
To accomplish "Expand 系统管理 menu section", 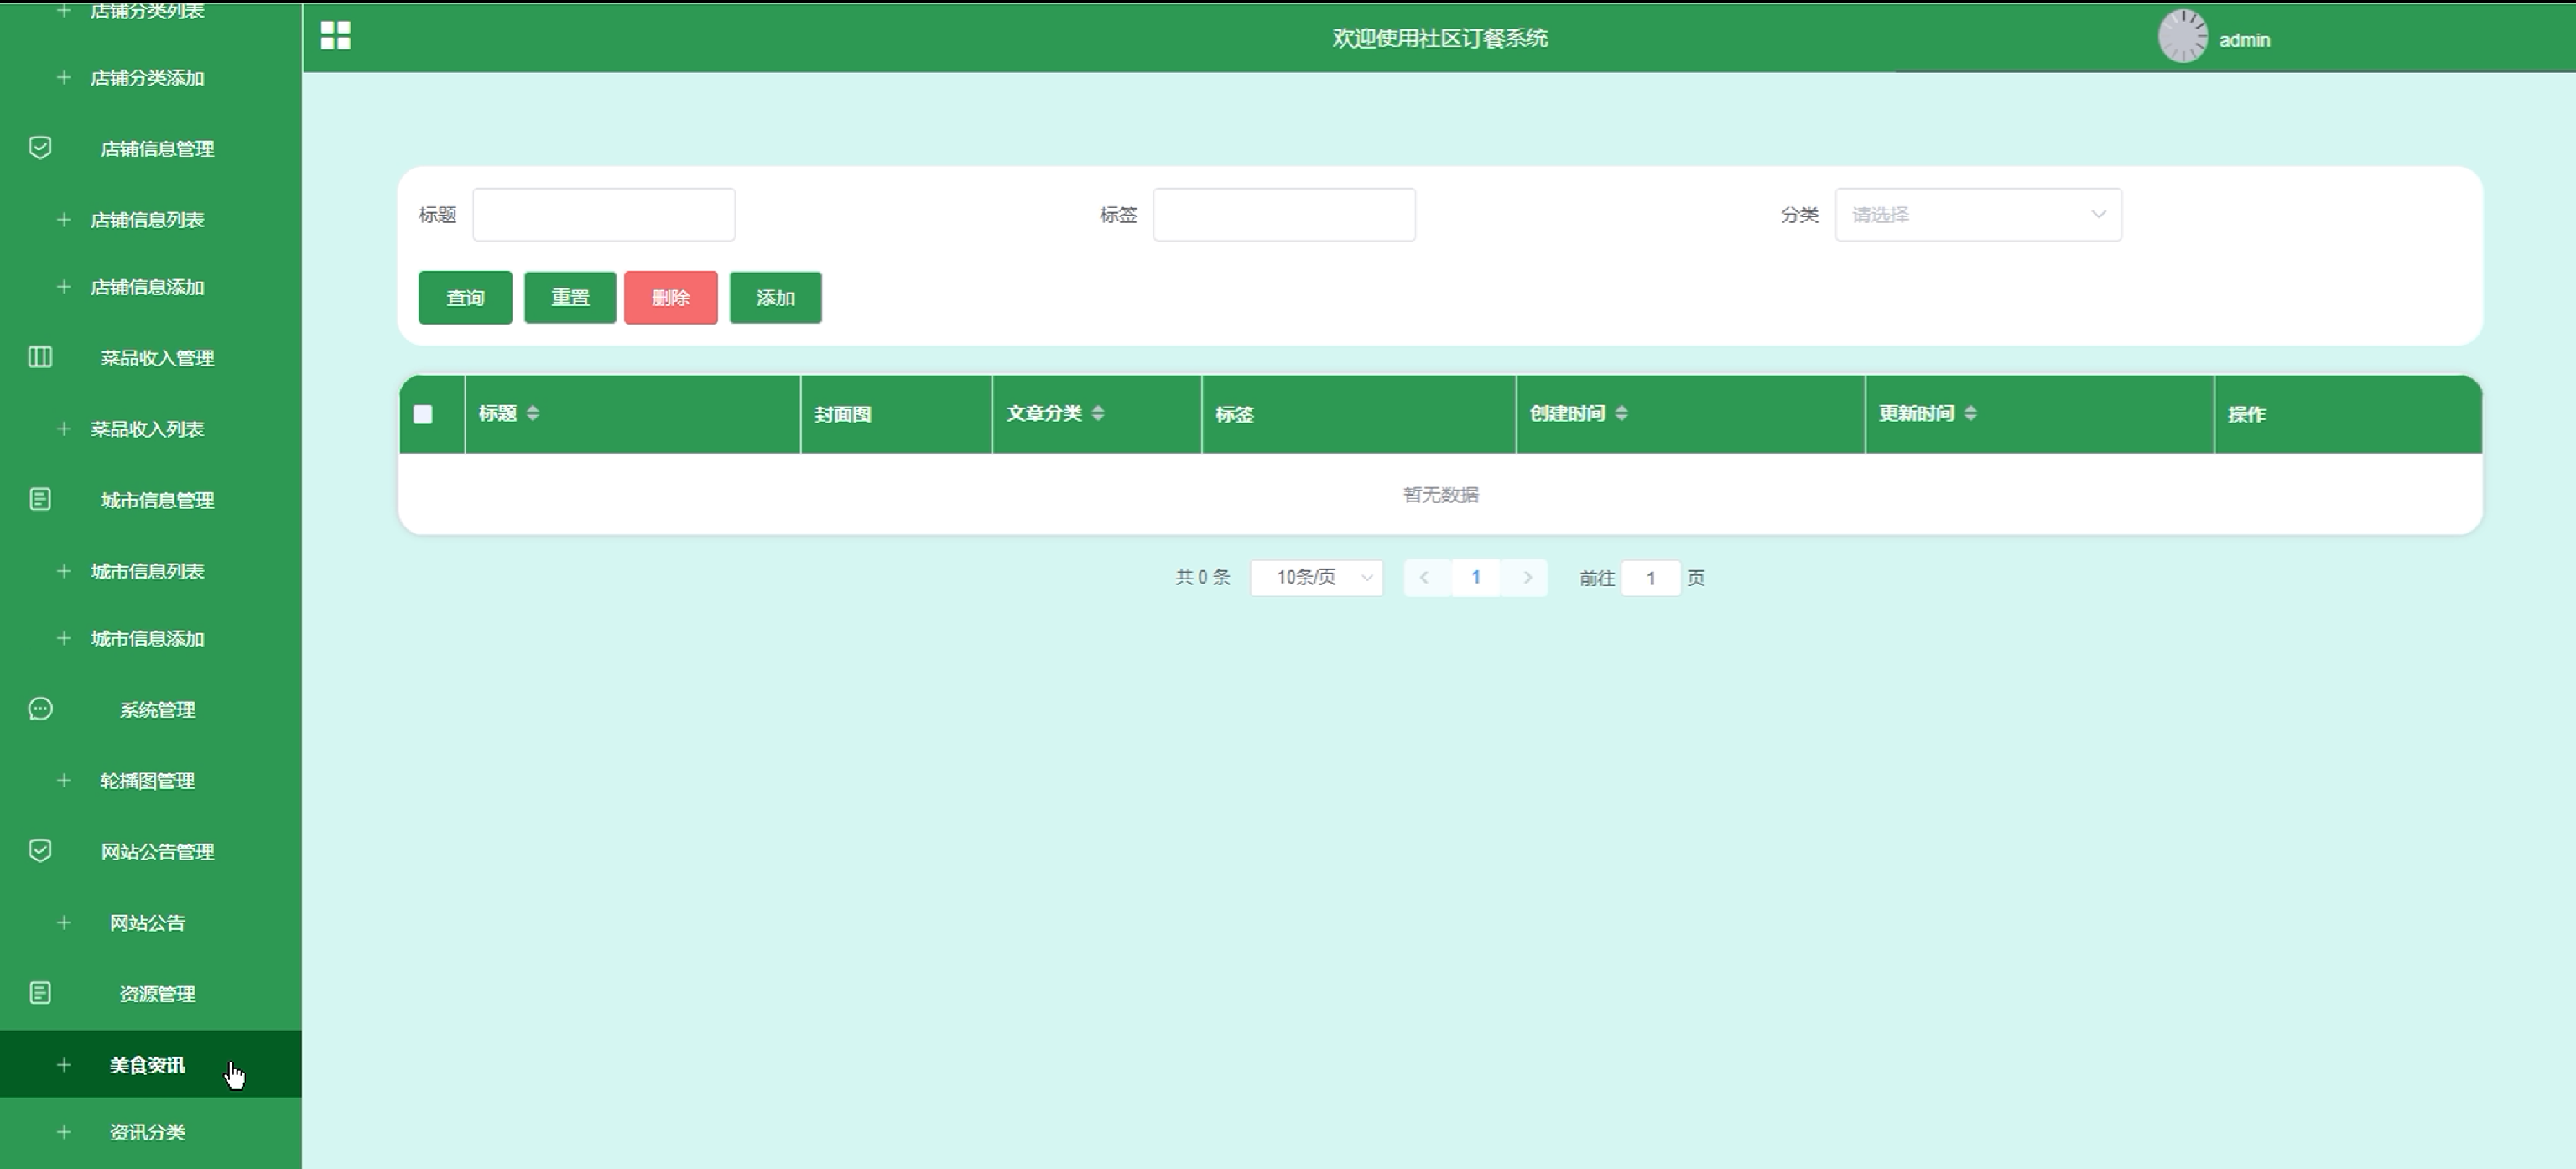I will (151, 709).
